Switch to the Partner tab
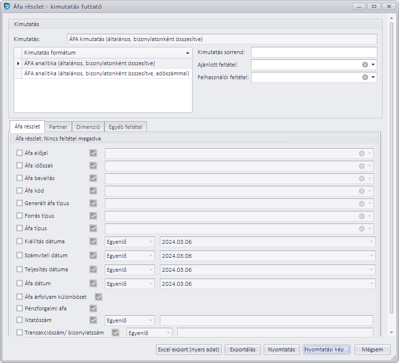The image size is (399, 363). tap(58, 127)
